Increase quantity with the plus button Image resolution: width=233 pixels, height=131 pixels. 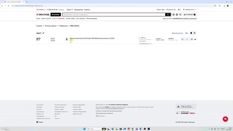click(x=192, y=39)
